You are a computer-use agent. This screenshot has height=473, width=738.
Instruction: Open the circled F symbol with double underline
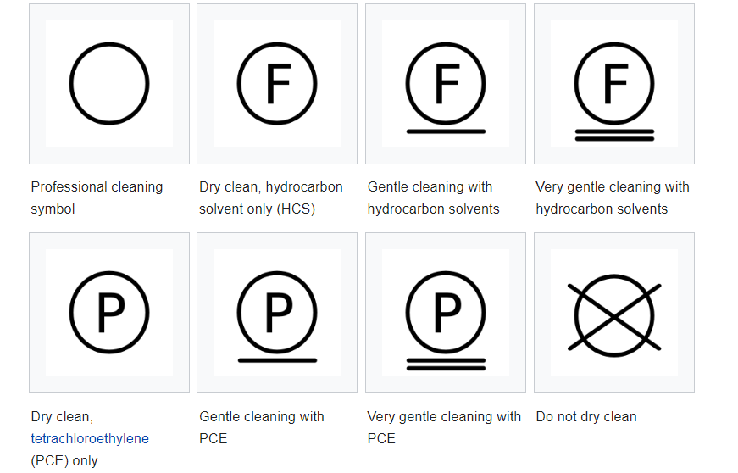tap(613, 92)
